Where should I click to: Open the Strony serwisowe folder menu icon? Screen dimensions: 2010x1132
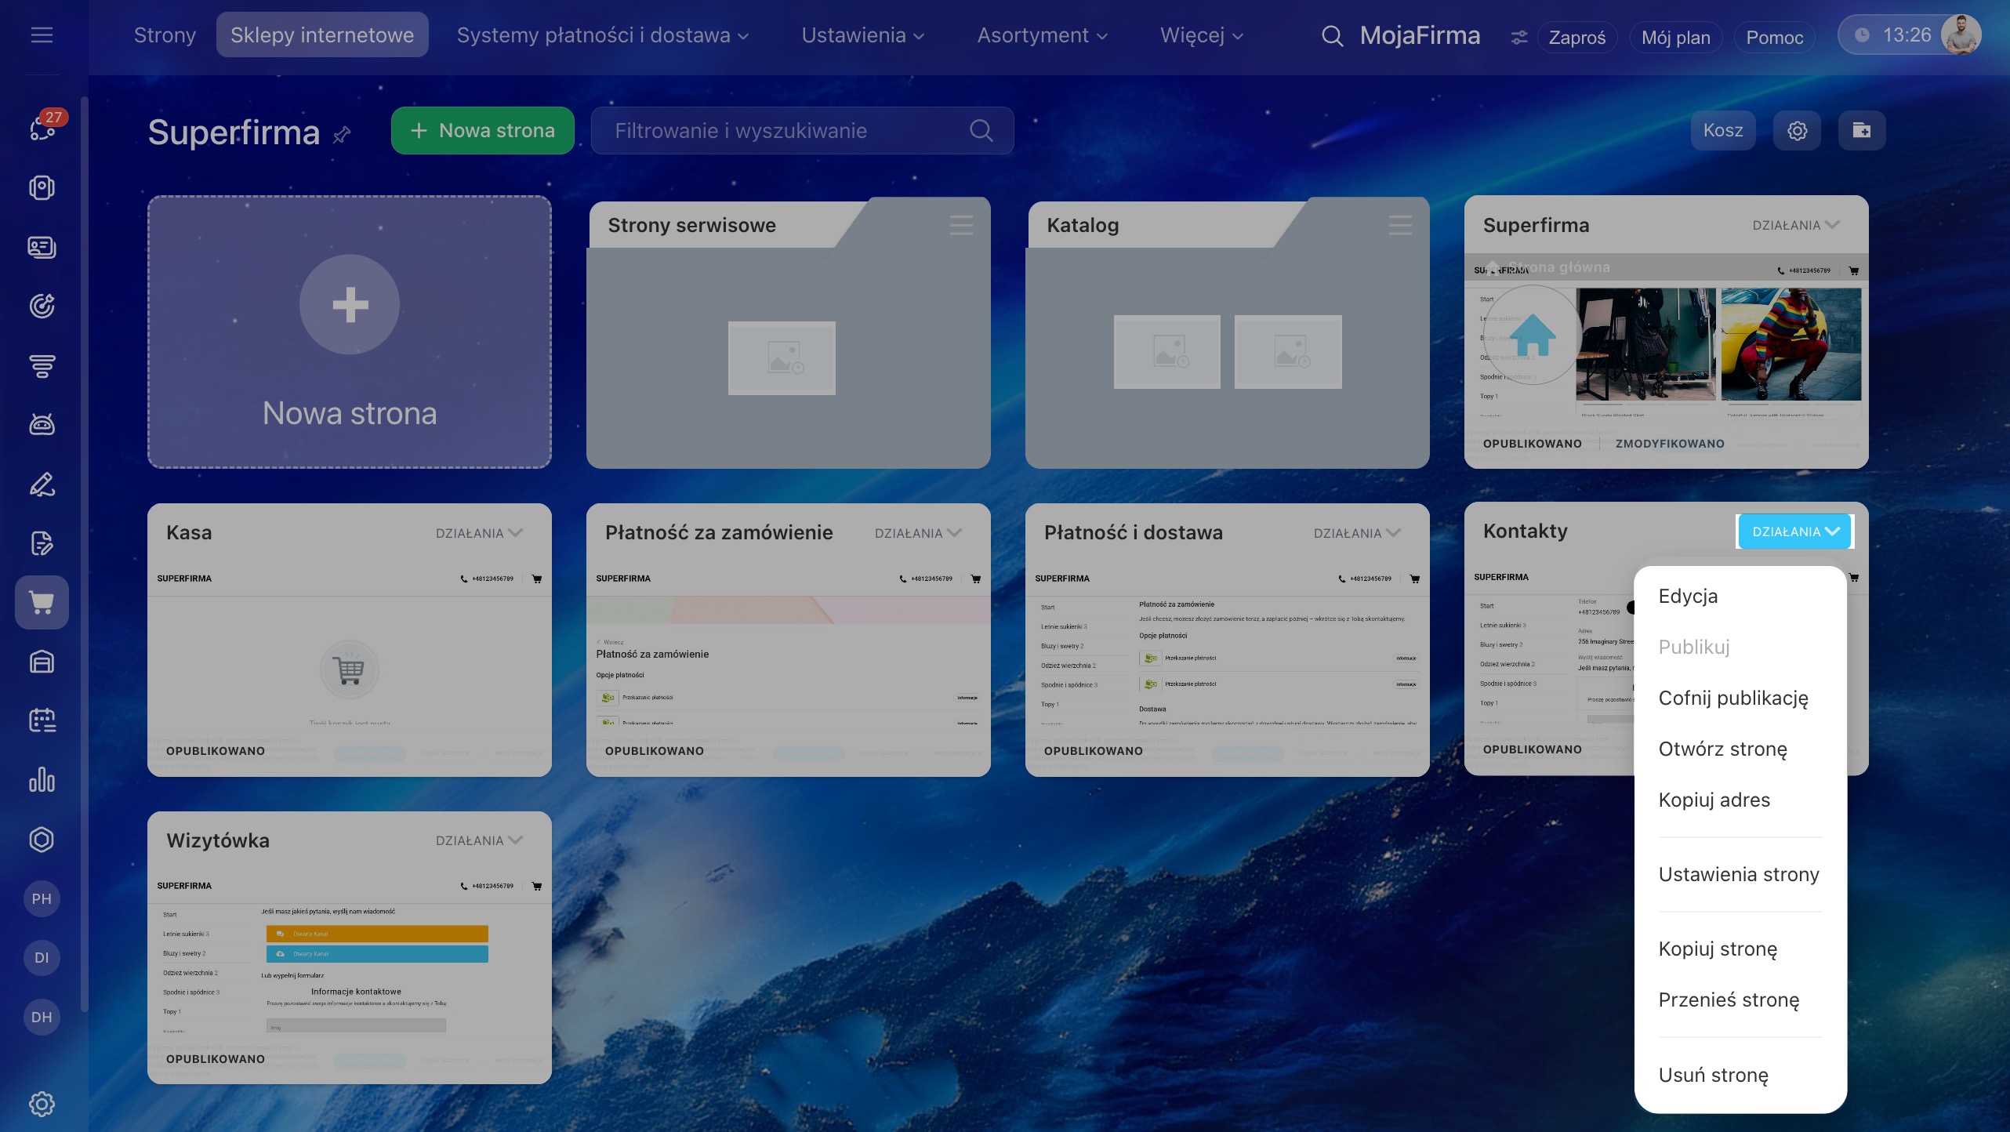tap(961, 225)
